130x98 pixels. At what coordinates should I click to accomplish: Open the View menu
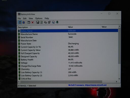coord(31,18)
